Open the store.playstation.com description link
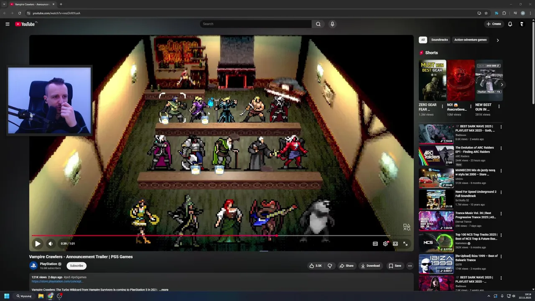This screenshot has height=301, width=535. (57, 281)
